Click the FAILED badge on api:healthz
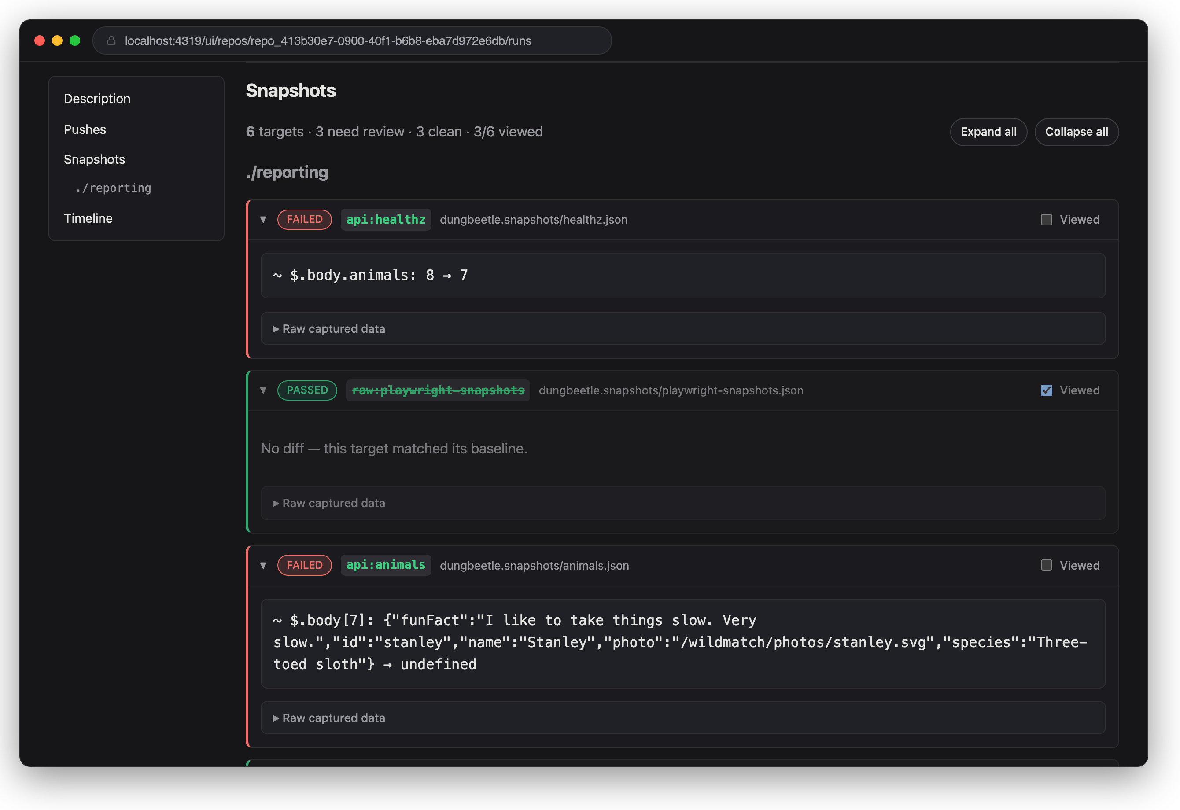The image size is (1180, 810). click(305, 220)
